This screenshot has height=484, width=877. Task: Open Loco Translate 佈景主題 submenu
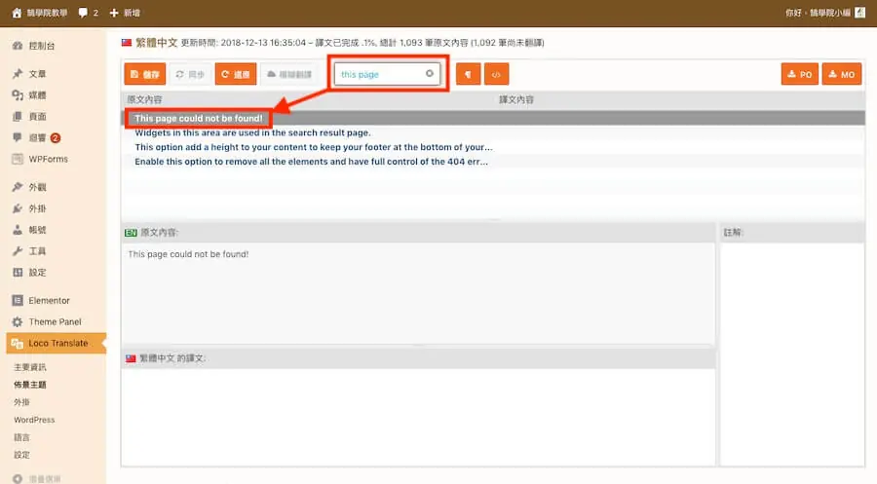[x=30, y=385]
